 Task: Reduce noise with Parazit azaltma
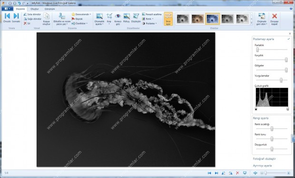point(152,14)
